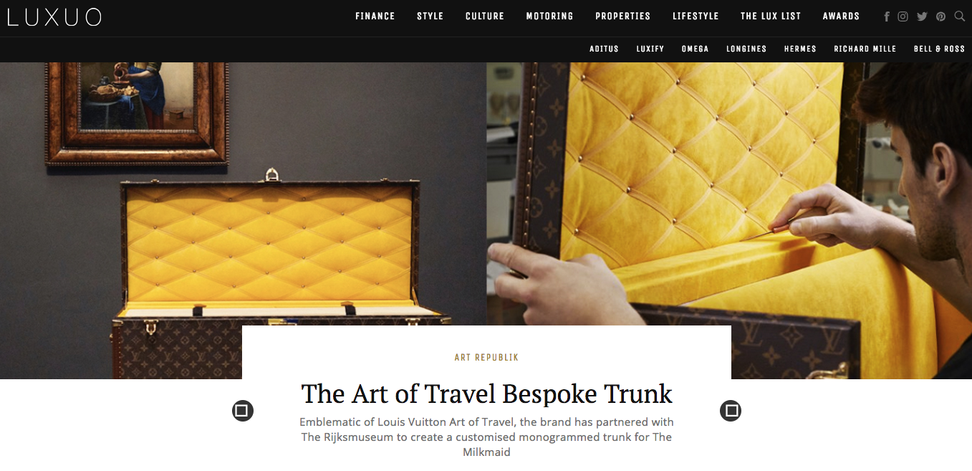972x471 pixels.
Task: Open the Twitter social icon
Action: 922,16
